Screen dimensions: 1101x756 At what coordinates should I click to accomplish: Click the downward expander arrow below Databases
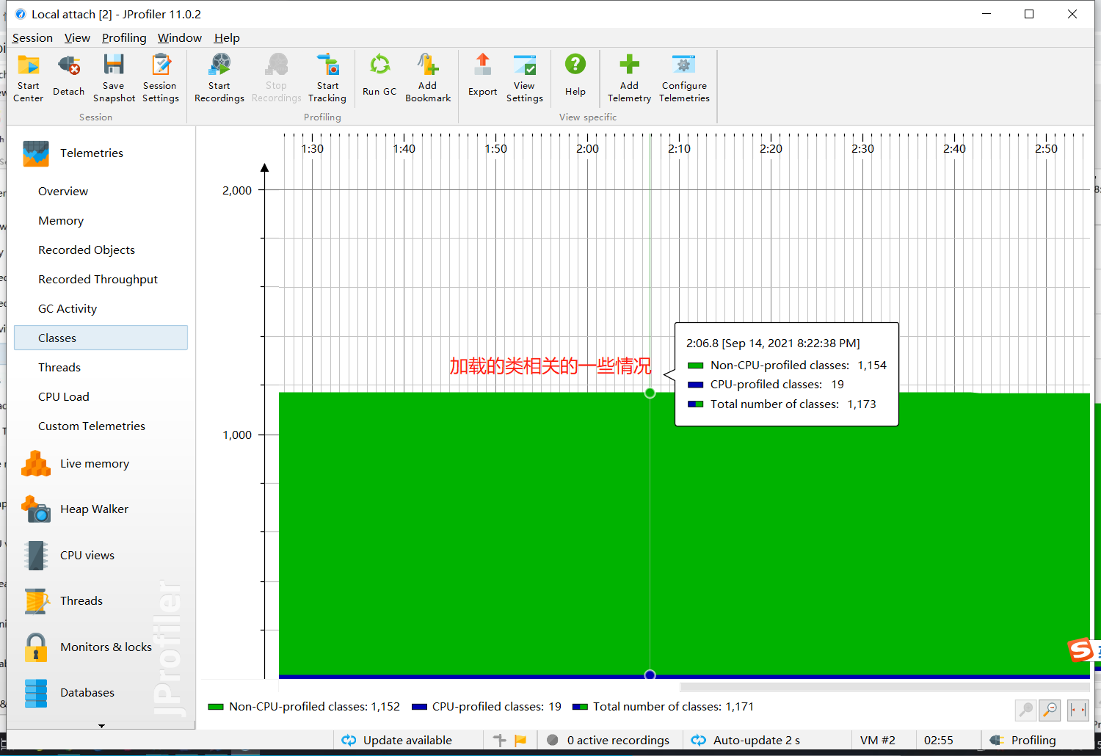tap(101, 727)
